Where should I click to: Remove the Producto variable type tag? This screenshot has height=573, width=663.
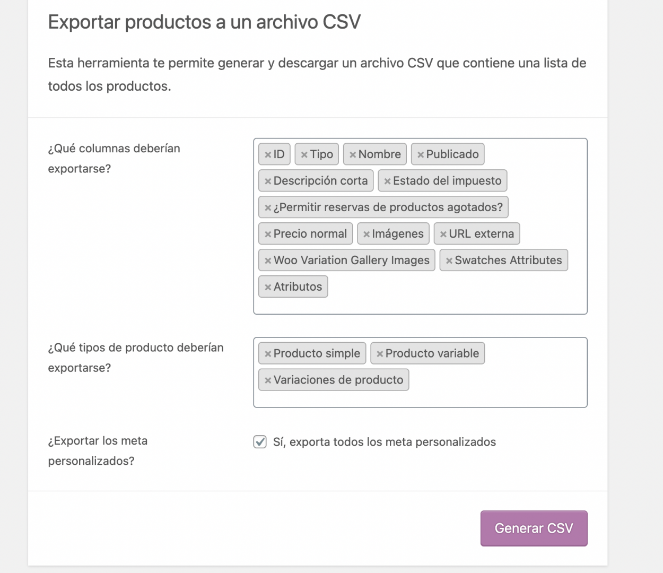(x=380, y=354)
